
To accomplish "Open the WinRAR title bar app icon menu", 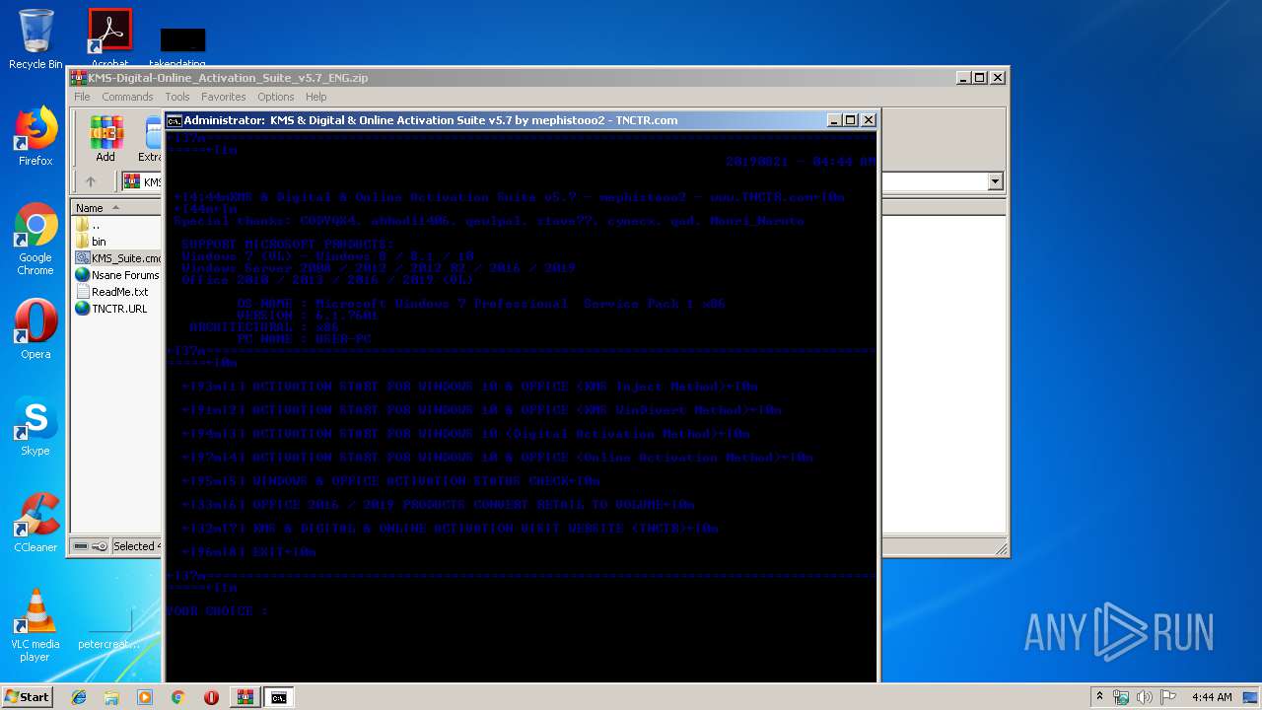I will (79, 78).
